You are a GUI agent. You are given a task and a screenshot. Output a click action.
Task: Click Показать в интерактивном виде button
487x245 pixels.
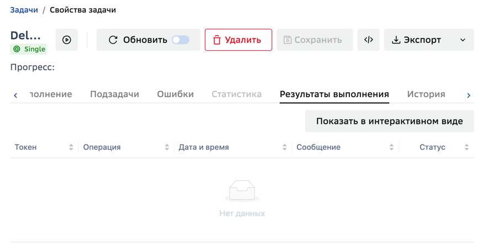point(390,121)
